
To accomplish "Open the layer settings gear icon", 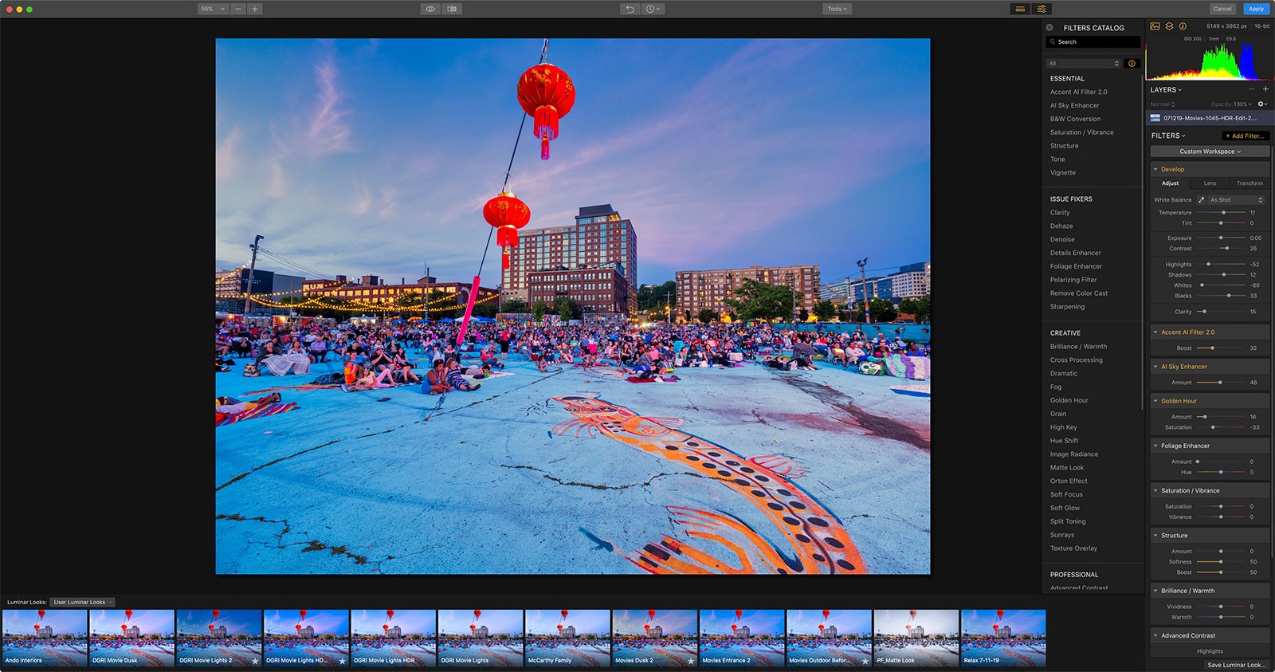I will tap(1261, 104).
